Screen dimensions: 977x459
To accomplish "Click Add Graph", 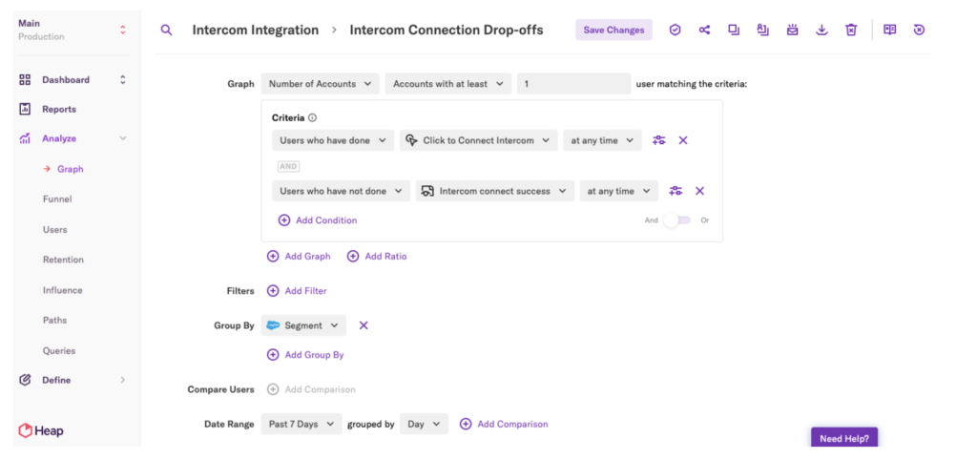I will click(299, 256).
